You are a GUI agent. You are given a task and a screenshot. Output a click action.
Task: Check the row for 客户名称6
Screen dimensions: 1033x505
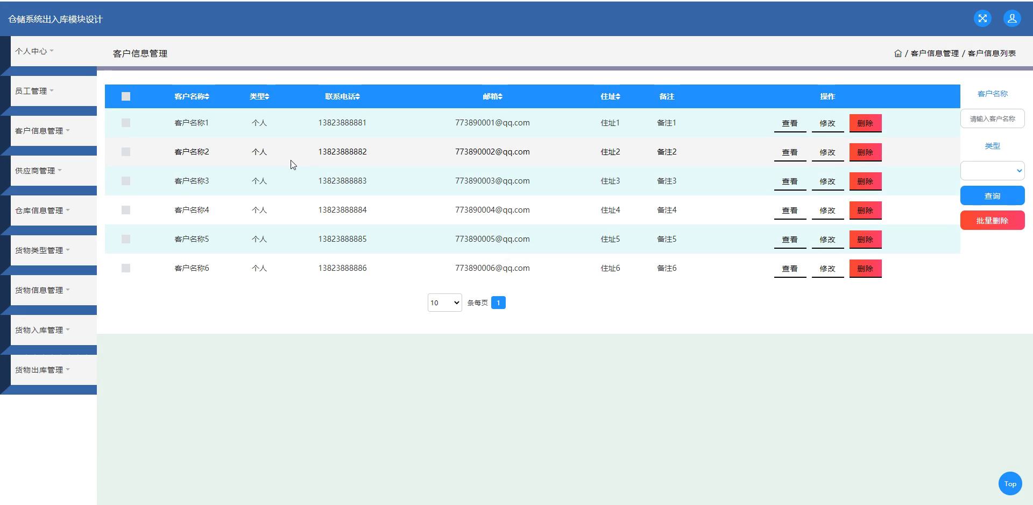pos(126,268)
